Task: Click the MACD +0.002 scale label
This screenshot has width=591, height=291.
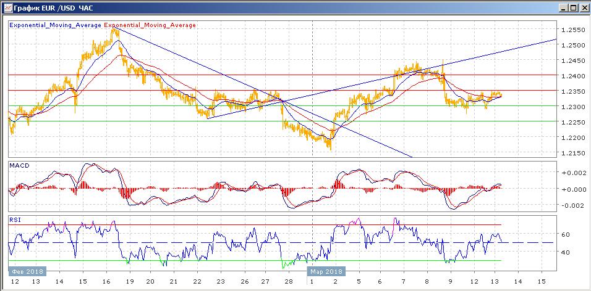Action: [572, 174]
